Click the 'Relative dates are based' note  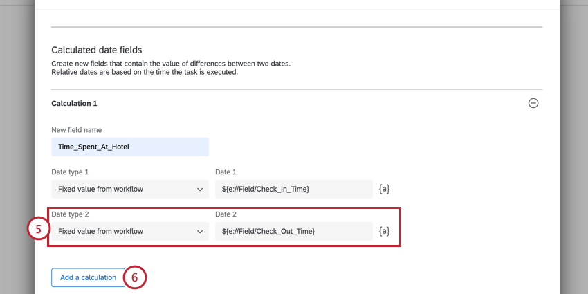pyautogui.click(x=144, y=72)
